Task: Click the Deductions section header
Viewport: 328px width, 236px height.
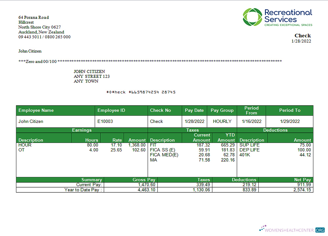Action: [276, 130]
